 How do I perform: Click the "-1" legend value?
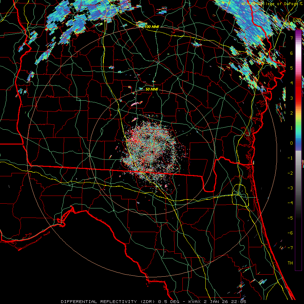[290, 158]
